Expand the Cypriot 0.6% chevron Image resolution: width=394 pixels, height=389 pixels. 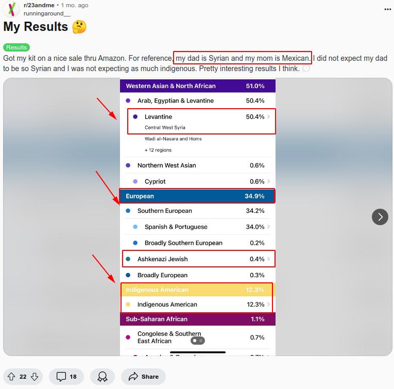click(x=269, y=181)
